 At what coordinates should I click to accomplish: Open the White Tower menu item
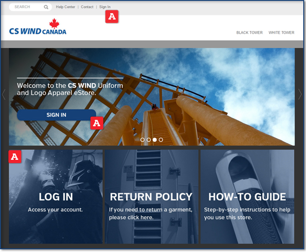coord(281,33)
